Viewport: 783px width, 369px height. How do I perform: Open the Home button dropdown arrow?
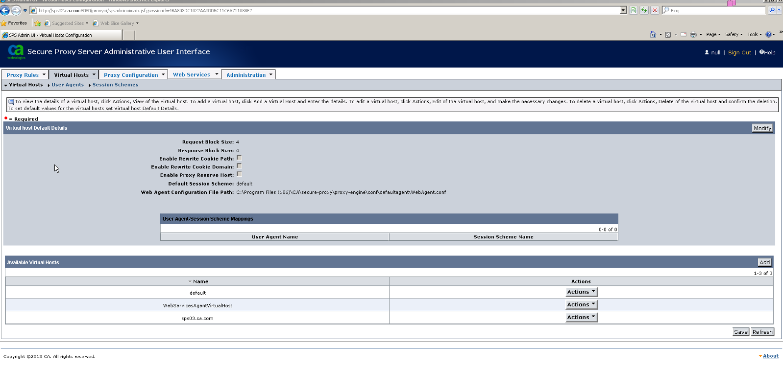pos(661,35)
